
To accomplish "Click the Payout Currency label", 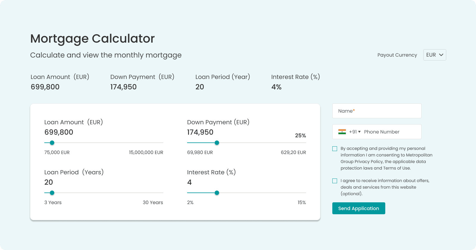I will click(x=397, y=55).
